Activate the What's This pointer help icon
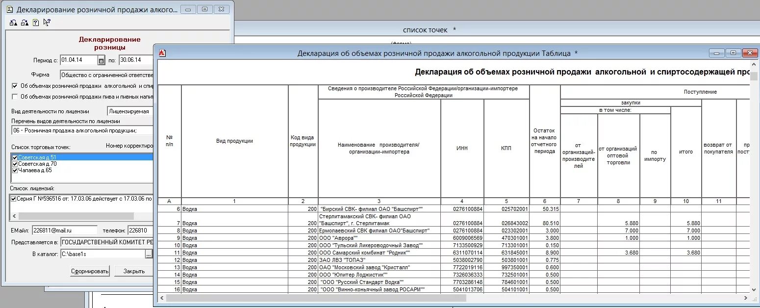Screen dimensions: 760x308 pyautogui.click(x=47, y=22)
